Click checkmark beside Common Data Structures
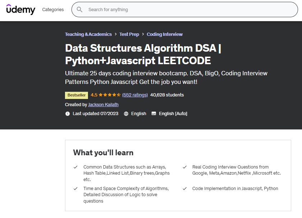 pos(75,167)
